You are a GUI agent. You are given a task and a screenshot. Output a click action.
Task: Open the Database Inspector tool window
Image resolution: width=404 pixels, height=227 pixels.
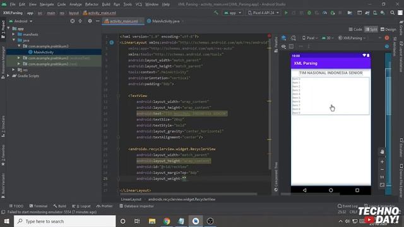tap(136, 206)
